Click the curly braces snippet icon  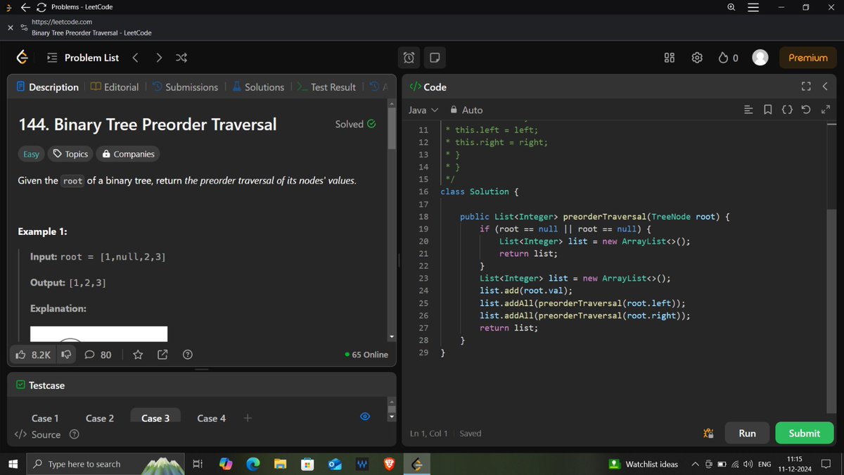(x=787, y=110)
